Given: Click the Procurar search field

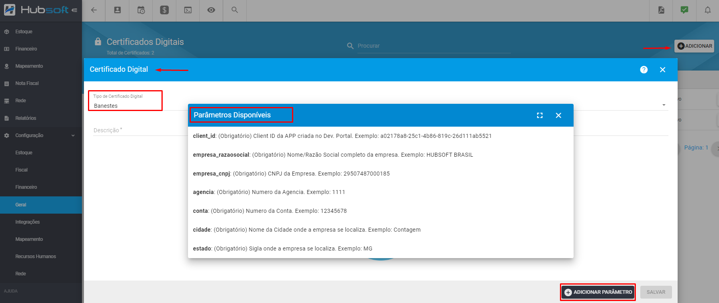Looking at the screenshot, I should pos(434,46).
